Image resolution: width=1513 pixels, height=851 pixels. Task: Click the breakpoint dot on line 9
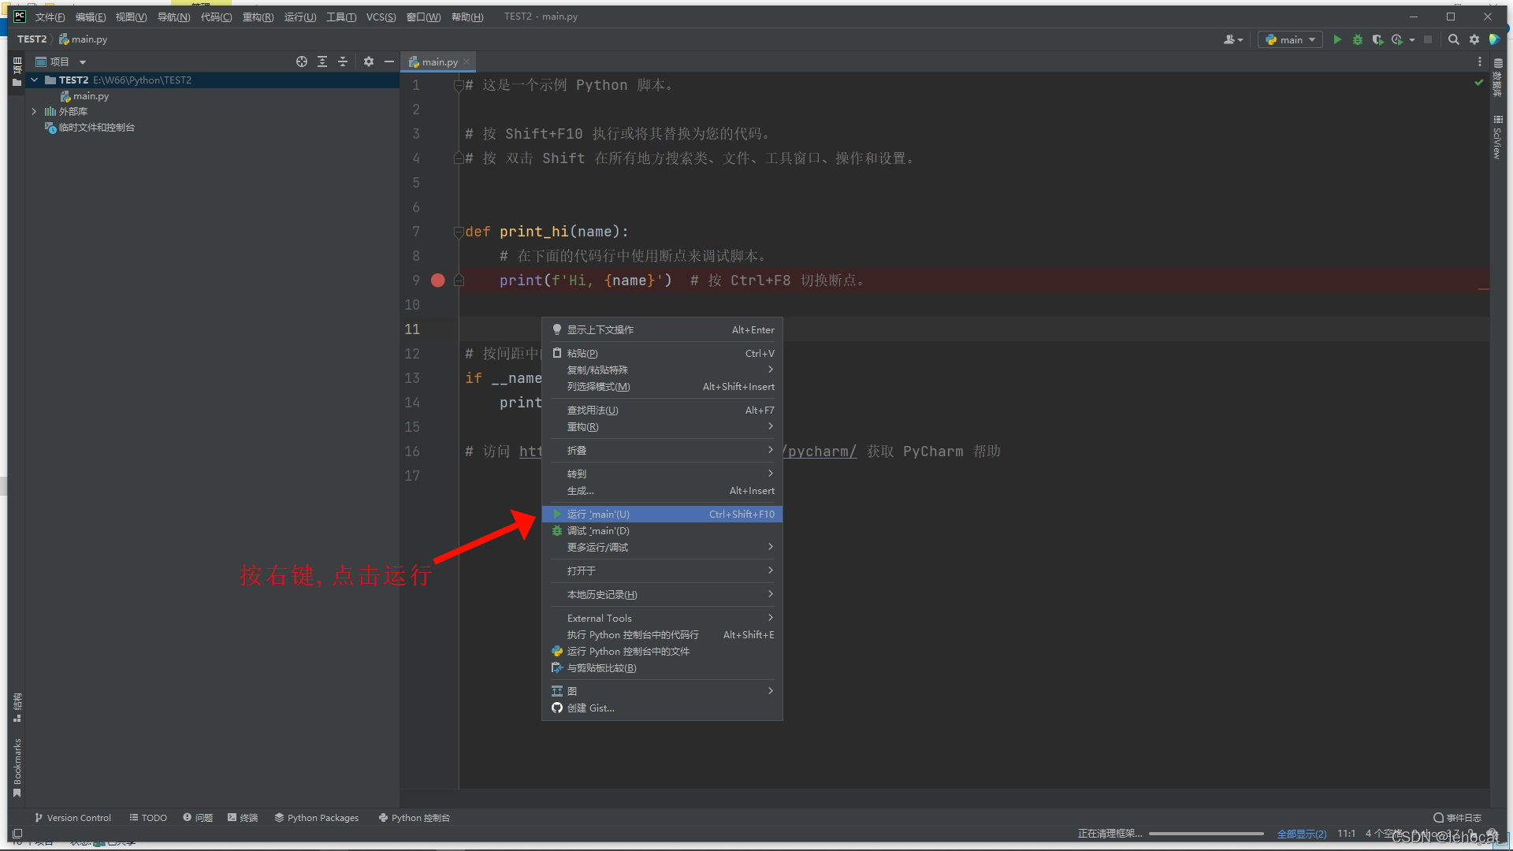tap(437, 278)
